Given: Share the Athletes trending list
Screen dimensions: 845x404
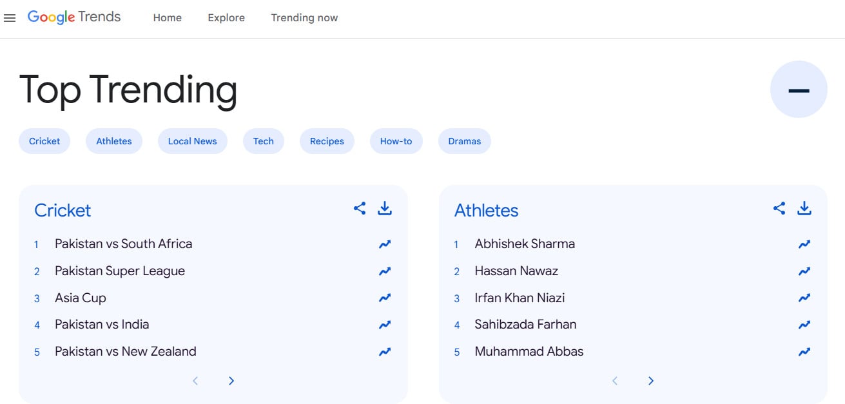Looking at the screenshot, I should point(779,208).
